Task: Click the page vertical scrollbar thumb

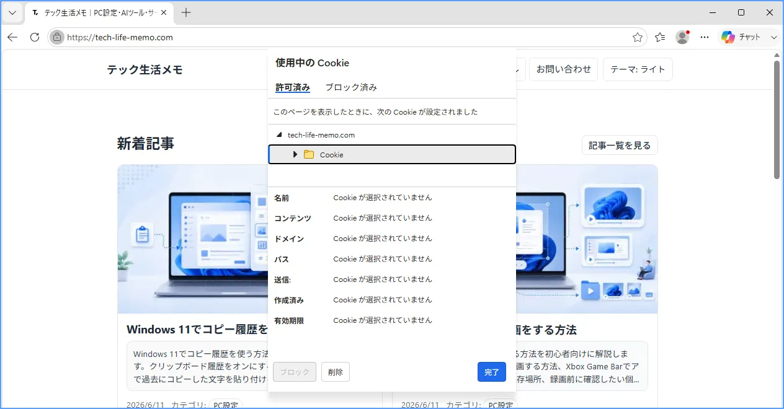Action: [x=777, y=120]
